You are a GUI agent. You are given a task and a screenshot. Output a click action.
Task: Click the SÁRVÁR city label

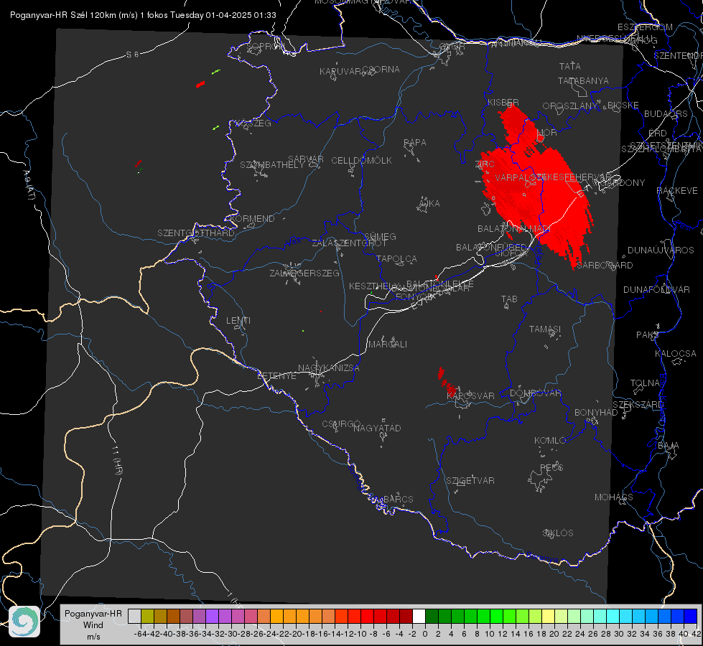[x=306, y=159]
